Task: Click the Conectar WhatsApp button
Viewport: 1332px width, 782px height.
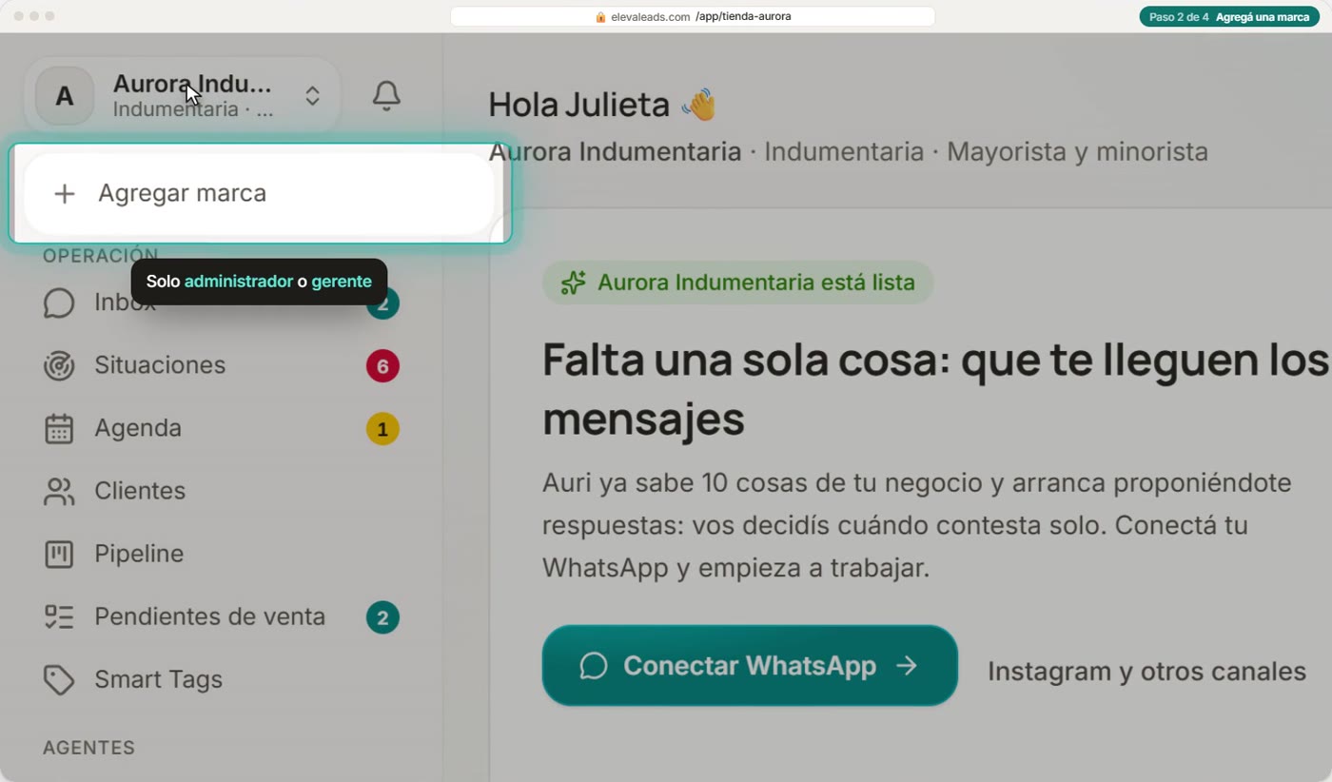Action: (x=750, y=666)
